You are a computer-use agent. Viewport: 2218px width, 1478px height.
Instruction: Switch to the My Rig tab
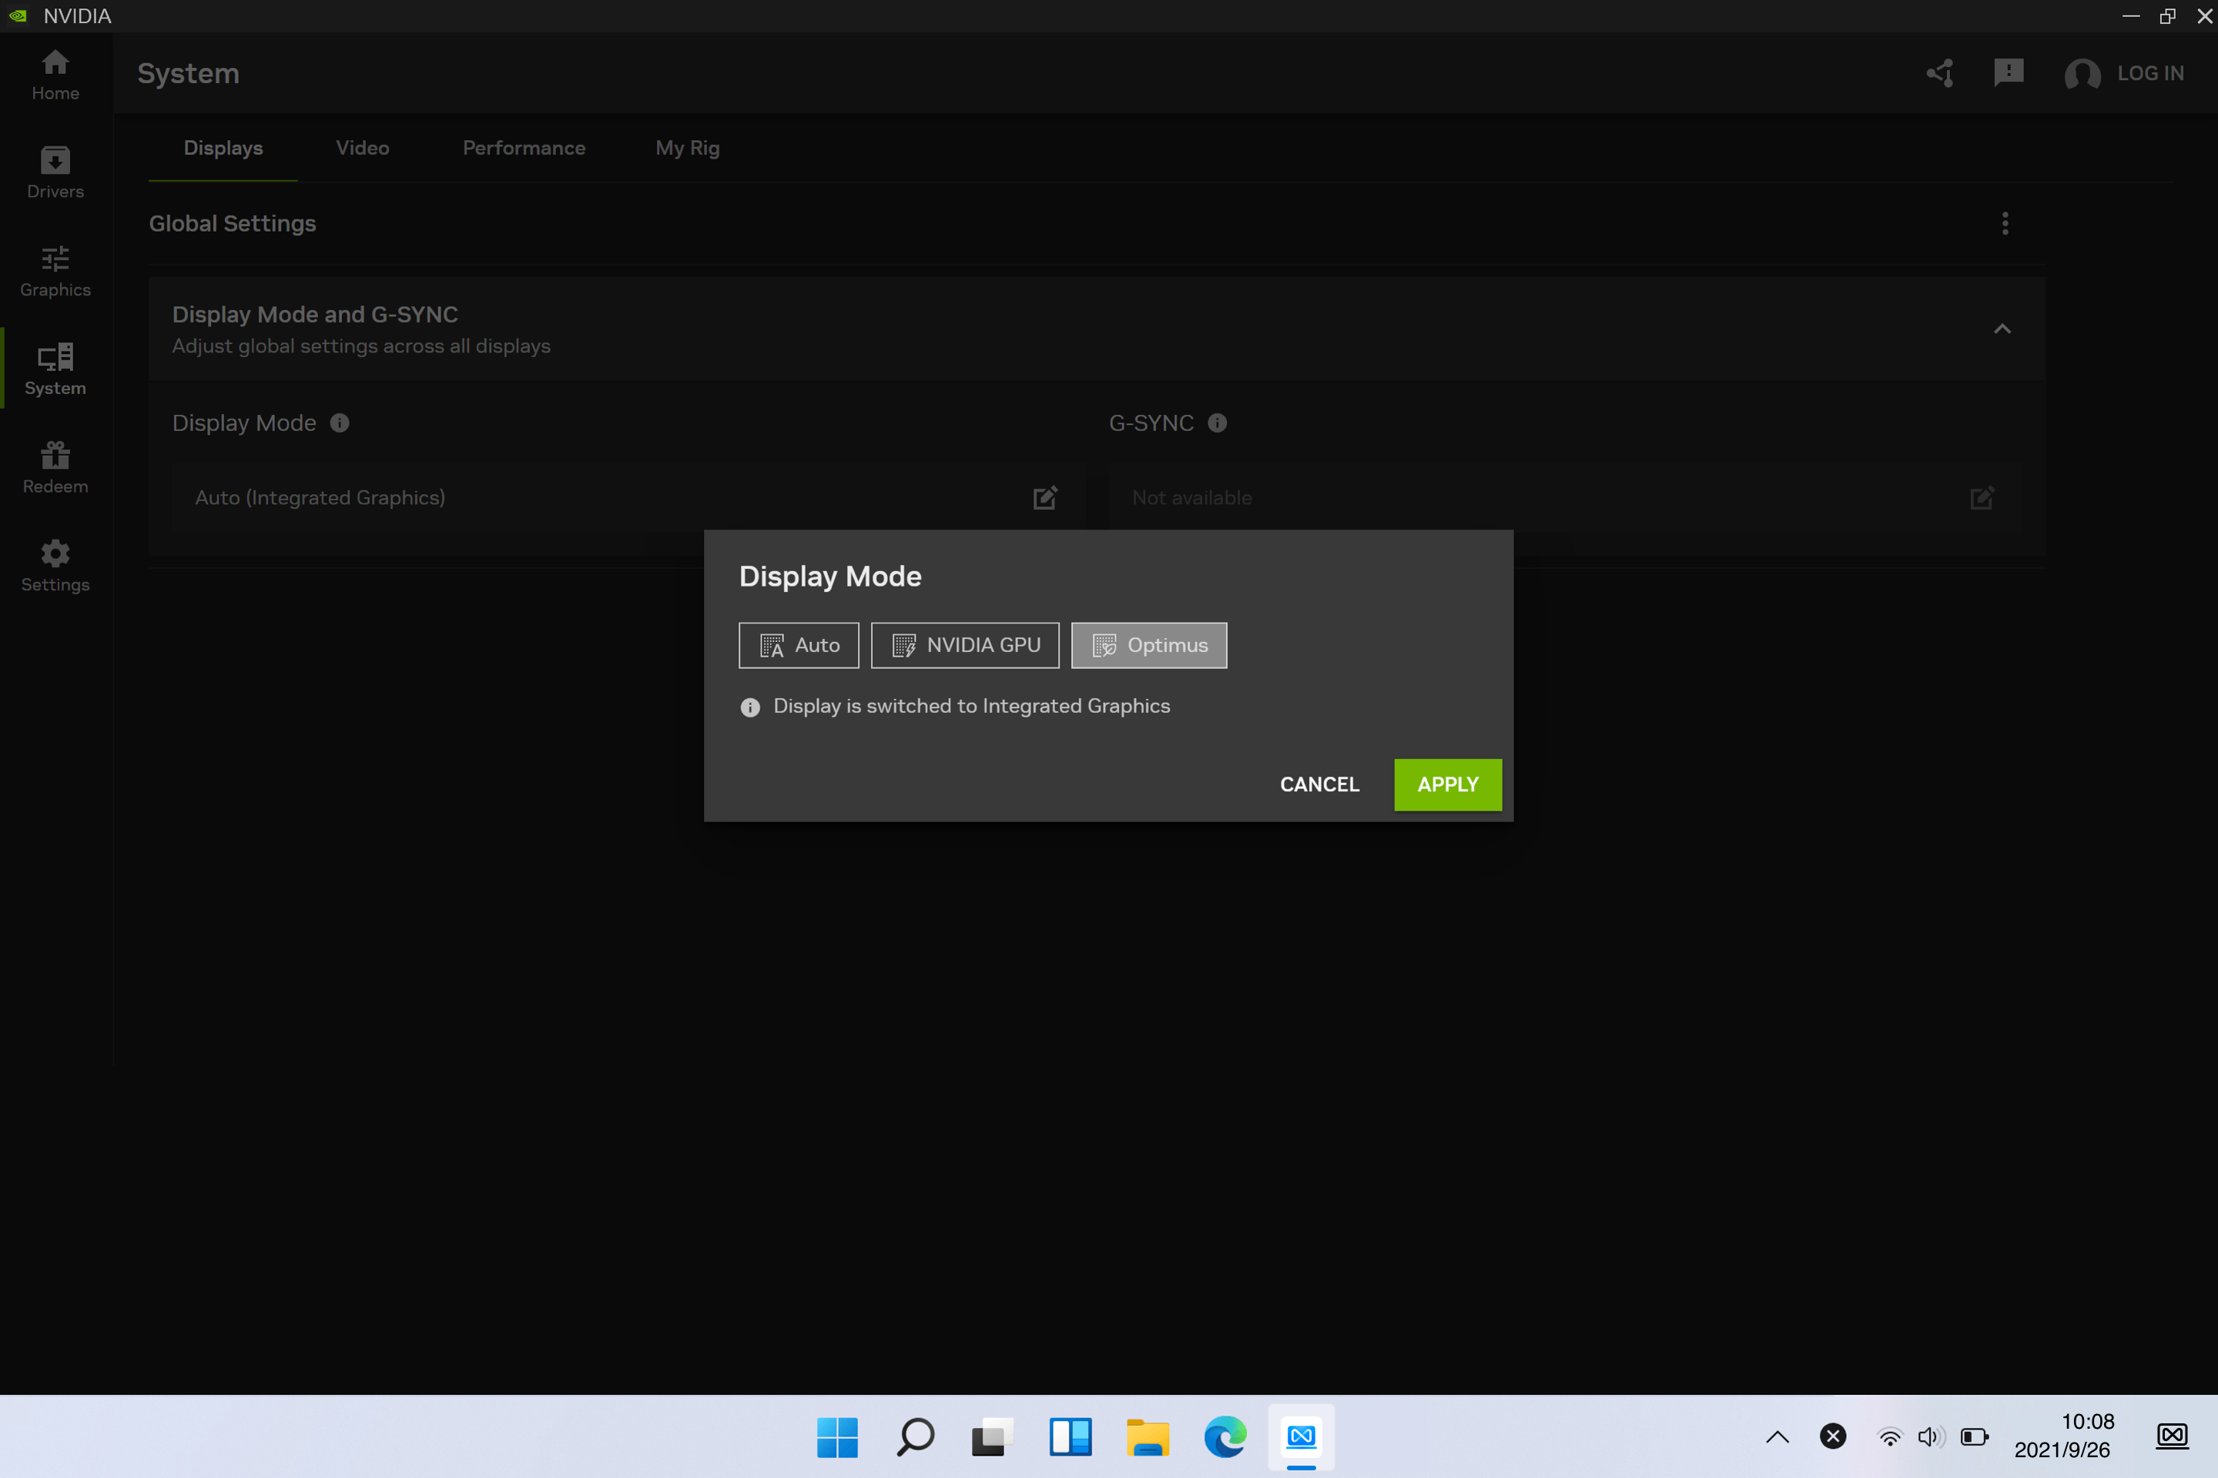tap(688, 148)
